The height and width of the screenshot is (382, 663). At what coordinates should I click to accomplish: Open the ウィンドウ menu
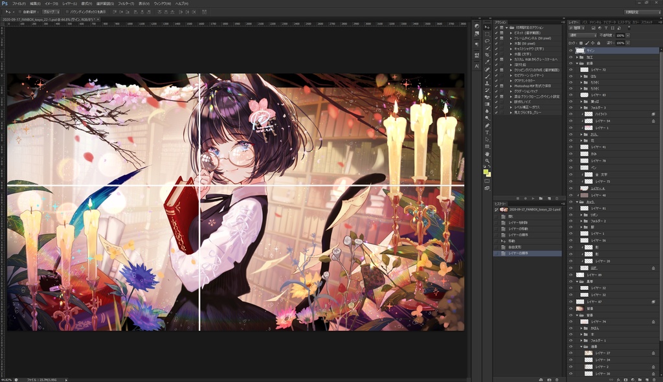point(163,3)
